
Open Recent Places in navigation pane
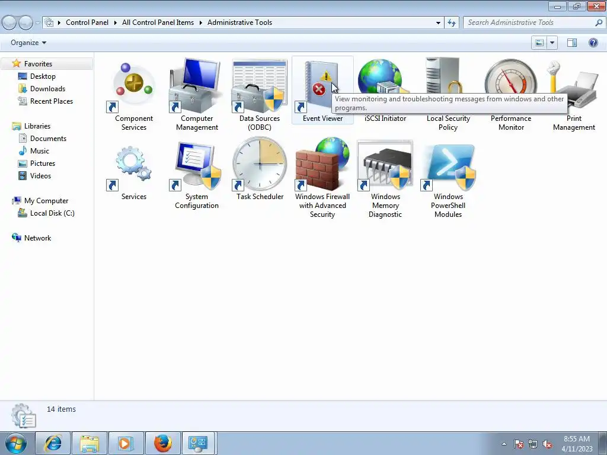(52, 101)
